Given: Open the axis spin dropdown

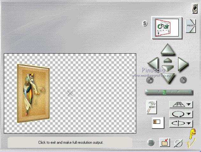Looking at the screenshot, I should [181, 123].
